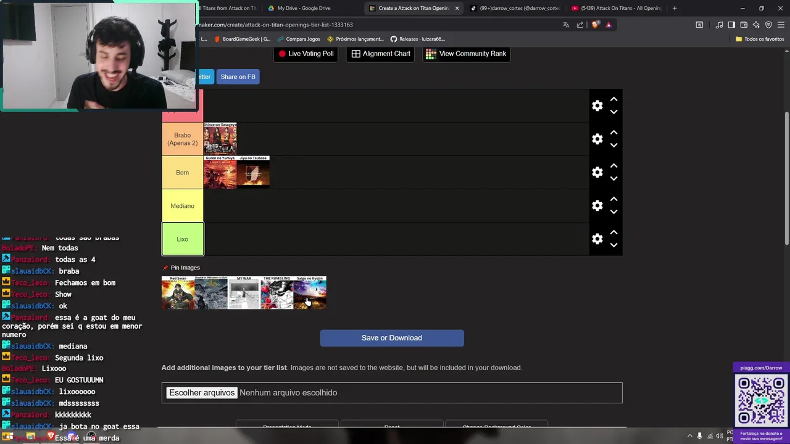
Task: Select the Red Swan opening thumbnail
Action: pyautogui.click(x=178, y=293)
